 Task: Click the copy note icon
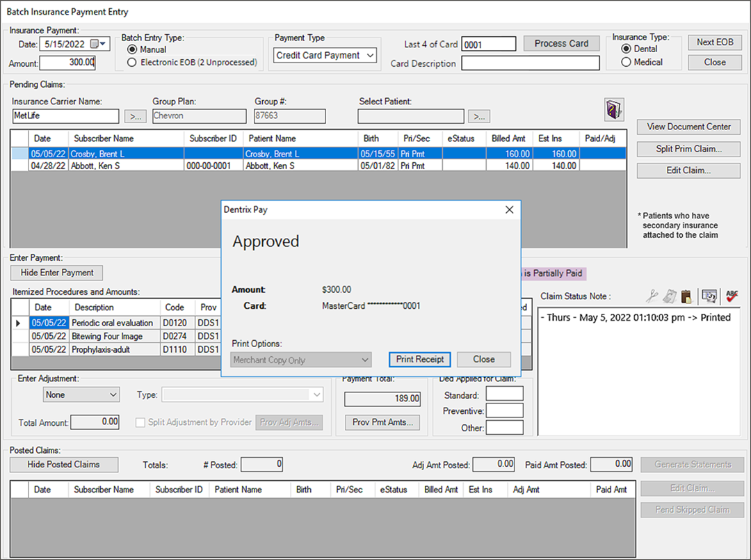[x=668, y=296]
